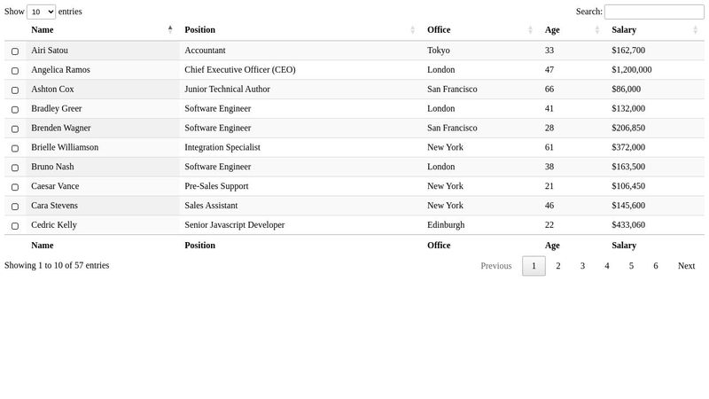Jump to page 4 of results
Image resolution: width=709 pixels, height=399 pixels.
[x=607, y=266]
